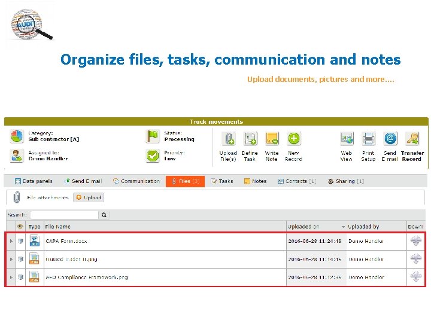The width and height of the screenshot is (431, 323).
Task: Expand the CAPA Form.docx row
Action: (x=11, y=241)
